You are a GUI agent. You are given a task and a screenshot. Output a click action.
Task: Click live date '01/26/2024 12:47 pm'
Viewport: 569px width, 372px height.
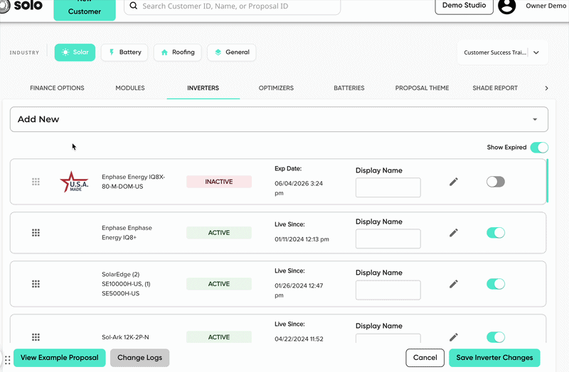(299, 290)
